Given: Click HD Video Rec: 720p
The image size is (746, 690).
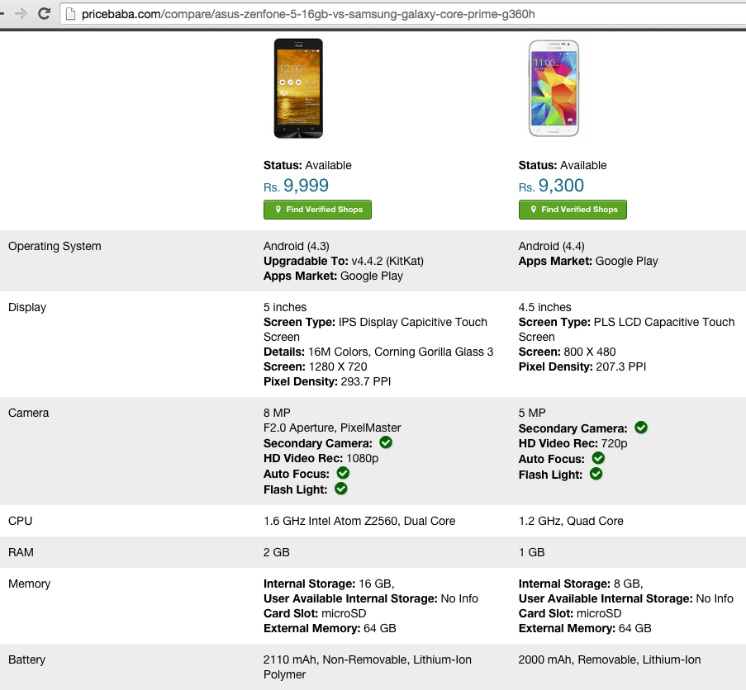Looking at the screenshot, I should click(x=573, y=443).
